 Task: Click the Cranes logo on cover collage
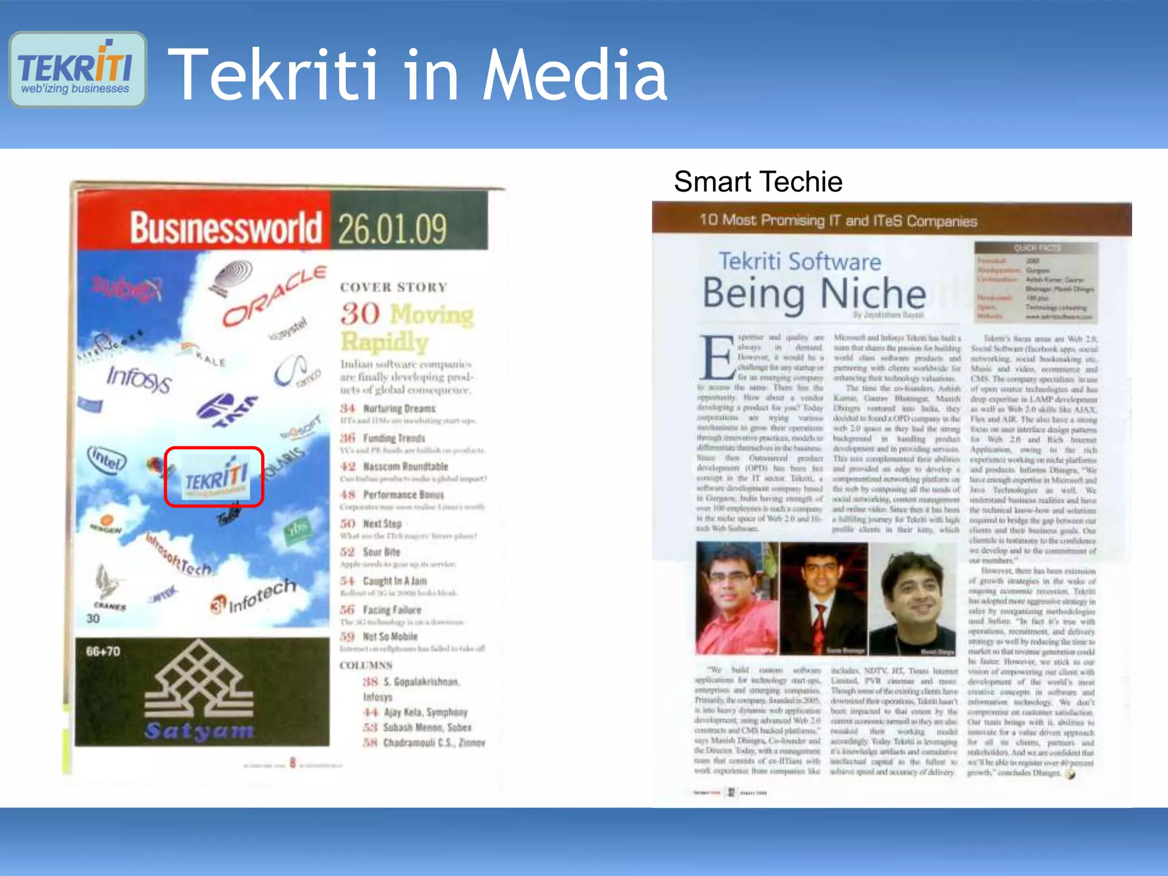point(109,587)
